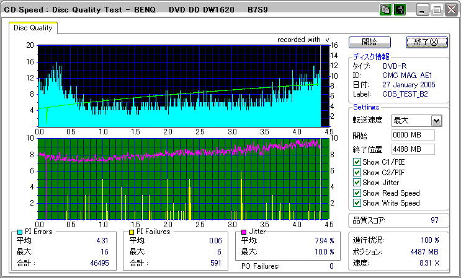461x278 pixels.
Task: Click inside the green PI Failures lower graph
Action: pyautogui.click(x=183, y=179)
